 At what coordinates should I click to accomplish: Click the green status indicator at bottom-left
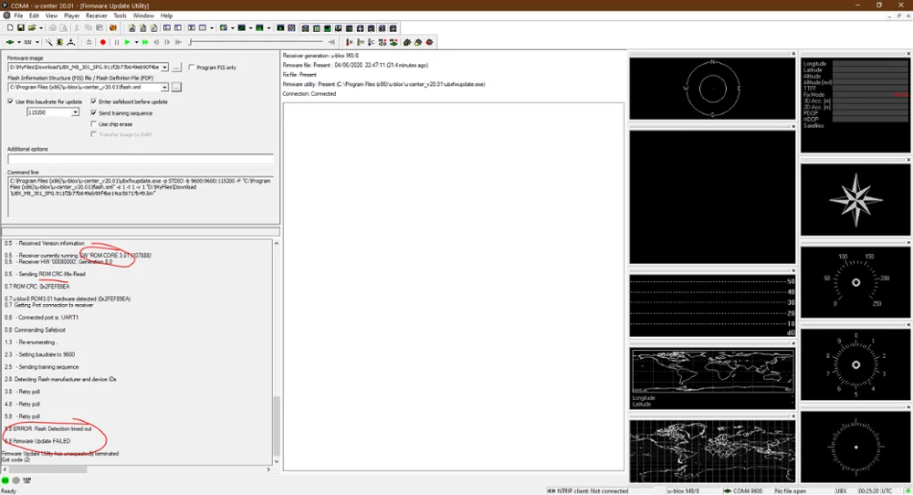(x=5, y=480)
